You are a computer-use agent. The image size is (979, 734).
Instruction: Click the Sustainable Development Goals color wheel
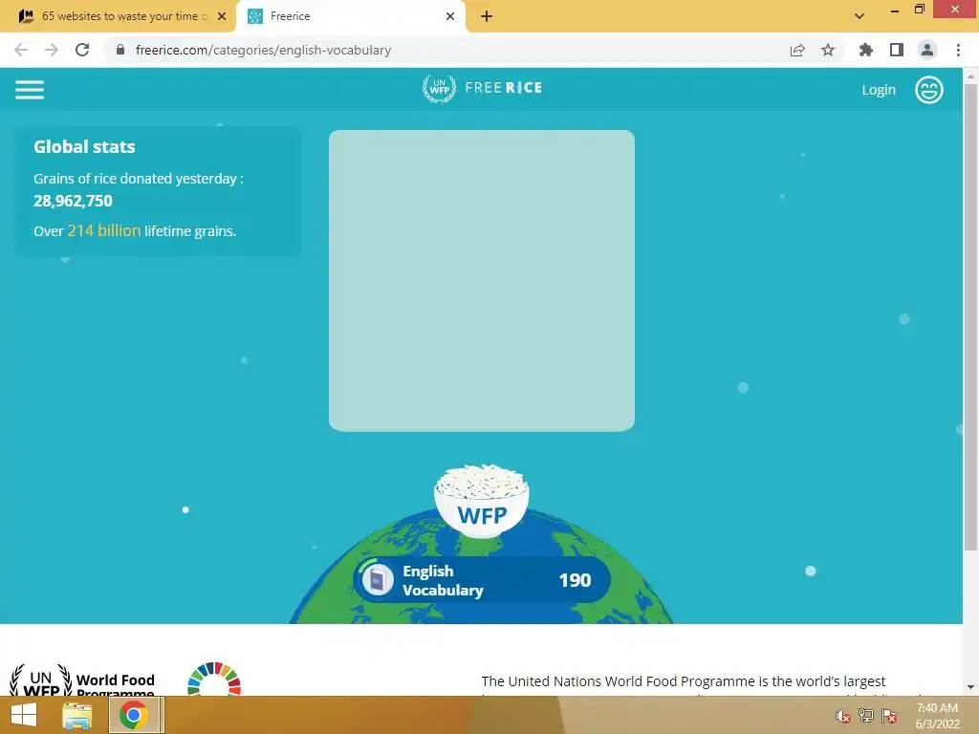pyautogui.click(x=214, y=680)
